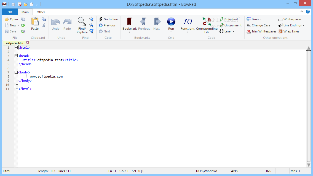This screenshot has height=176, width=313.
Task: Expand the Functions dropdown arrow
Action: 188,32
